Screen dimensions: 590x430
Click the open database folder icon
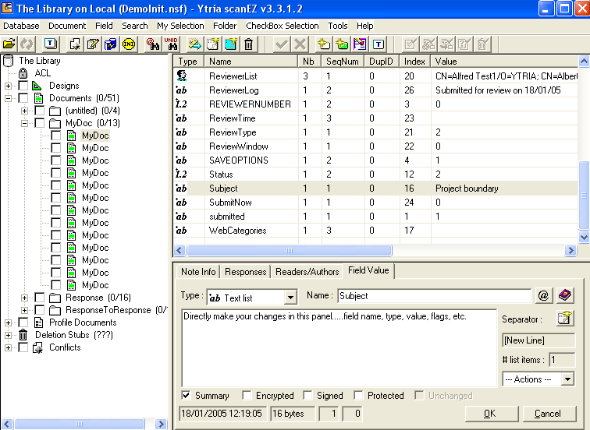pos(9,44)
